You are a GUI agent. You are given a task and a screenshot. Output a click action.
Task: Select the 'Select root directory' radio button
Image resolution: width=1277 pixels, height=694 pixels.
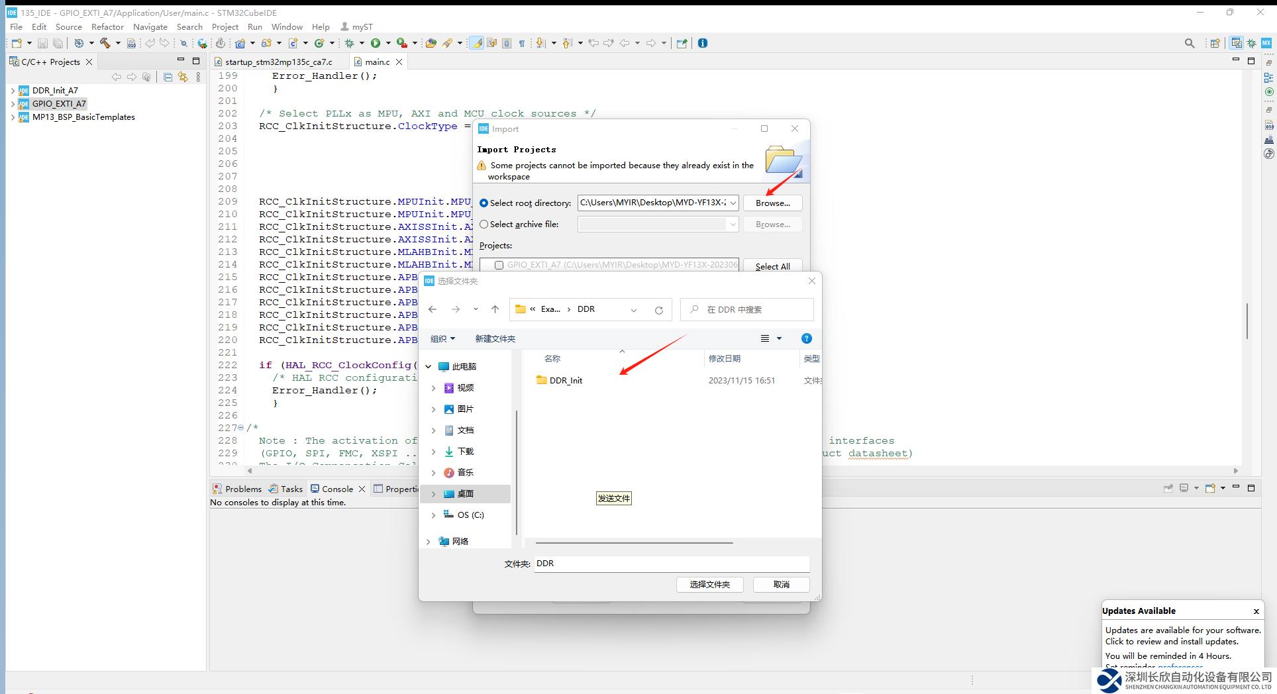[x=484, y=203]
